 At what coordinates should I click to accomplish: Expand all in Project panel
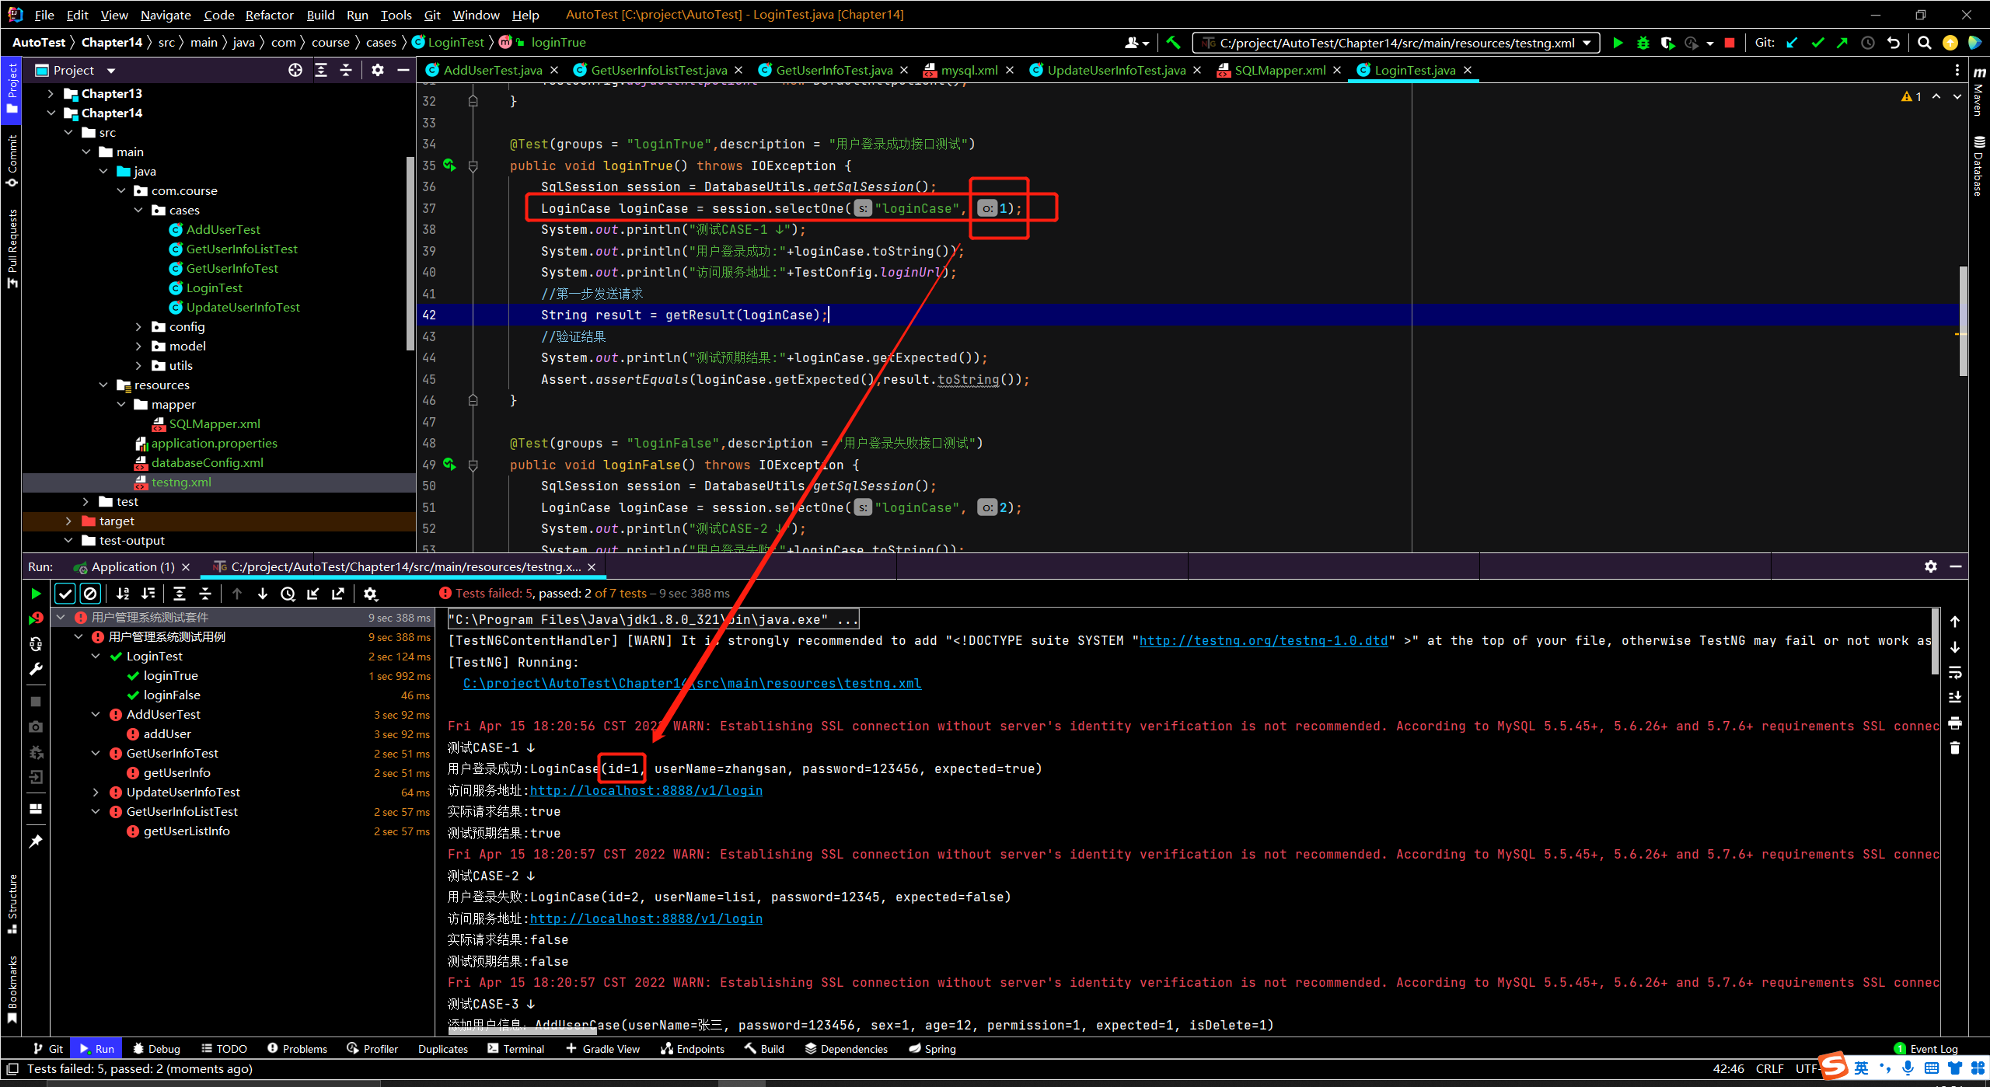pyautogui.click(x=321, y=70)
